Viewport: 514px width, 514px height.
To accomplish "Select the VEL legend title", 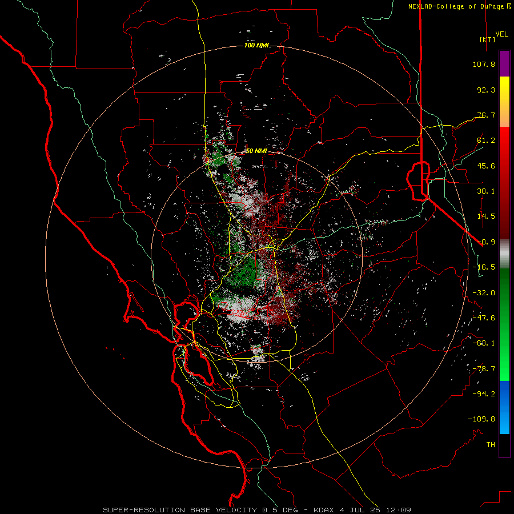I will pyautogui.click(x=501, y=34).
